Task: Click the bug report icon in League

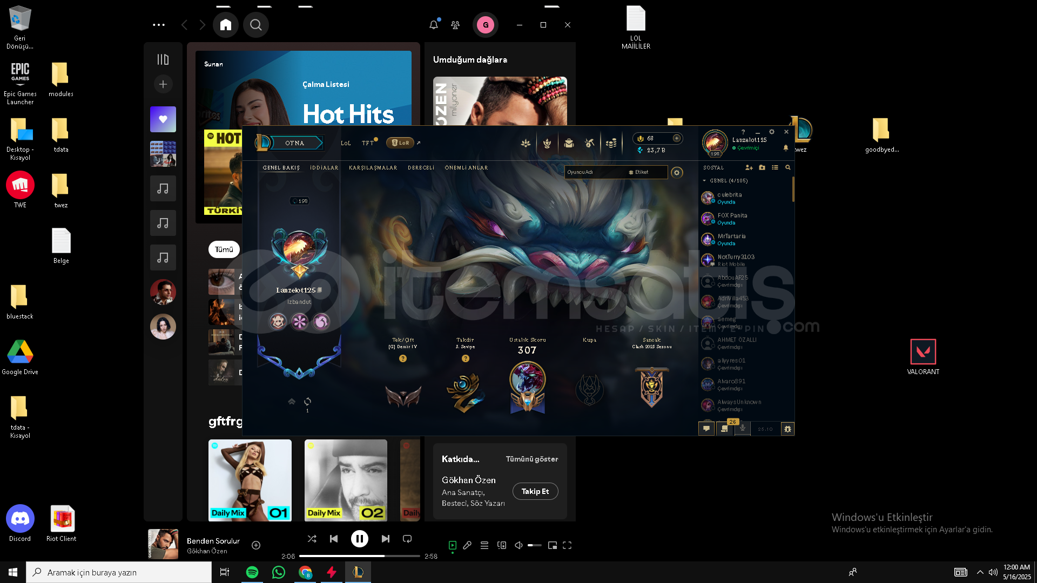Action: pos(787,429)
